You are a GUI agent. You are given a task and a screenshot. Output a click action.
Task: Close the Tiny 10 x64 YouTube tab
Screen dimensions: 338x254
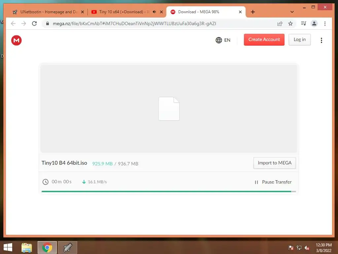[161, 12]
